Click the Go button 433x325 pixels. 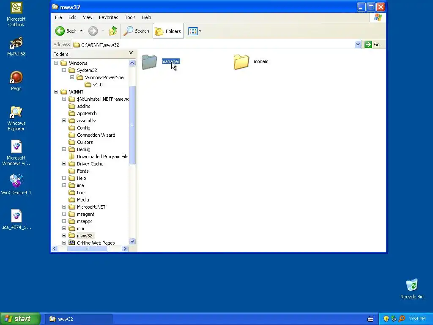[x=372, y=44]
